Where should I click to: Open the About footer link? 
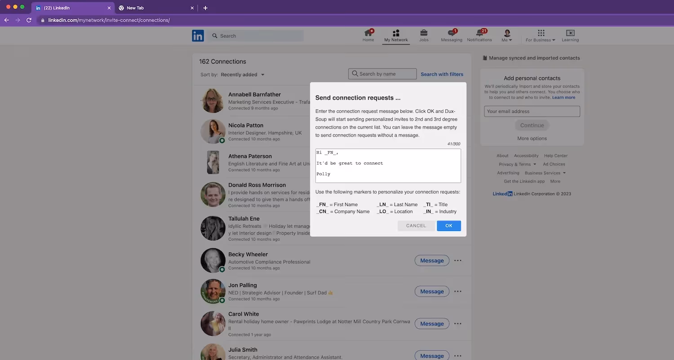502,156
